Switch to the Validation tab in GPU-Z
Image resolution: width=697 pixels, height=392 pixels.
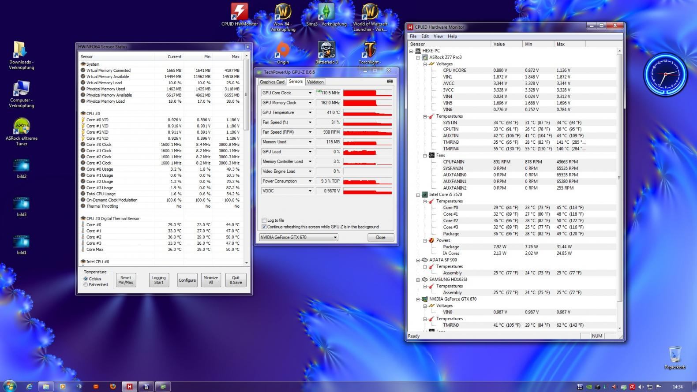pyautogui.click(x=315, y=82)
